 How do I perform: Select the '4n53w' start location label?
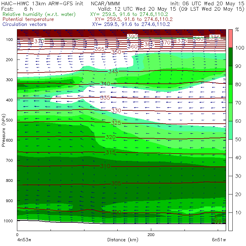[x=24, y=240]
